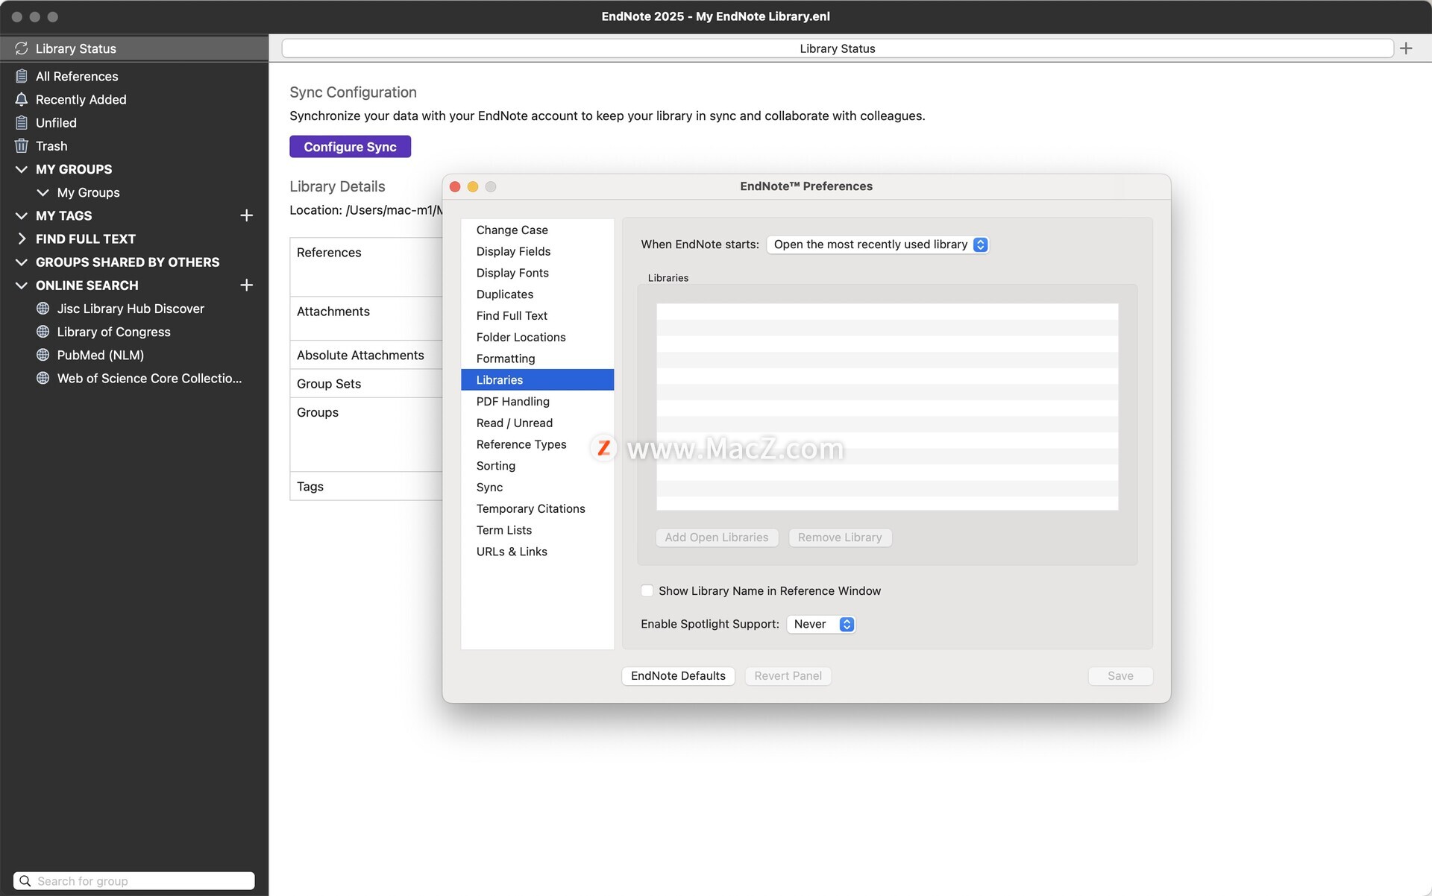The width and height of the screenshot is (1432, 896).
Task: Select the Library Status tab
Action: 838,48
